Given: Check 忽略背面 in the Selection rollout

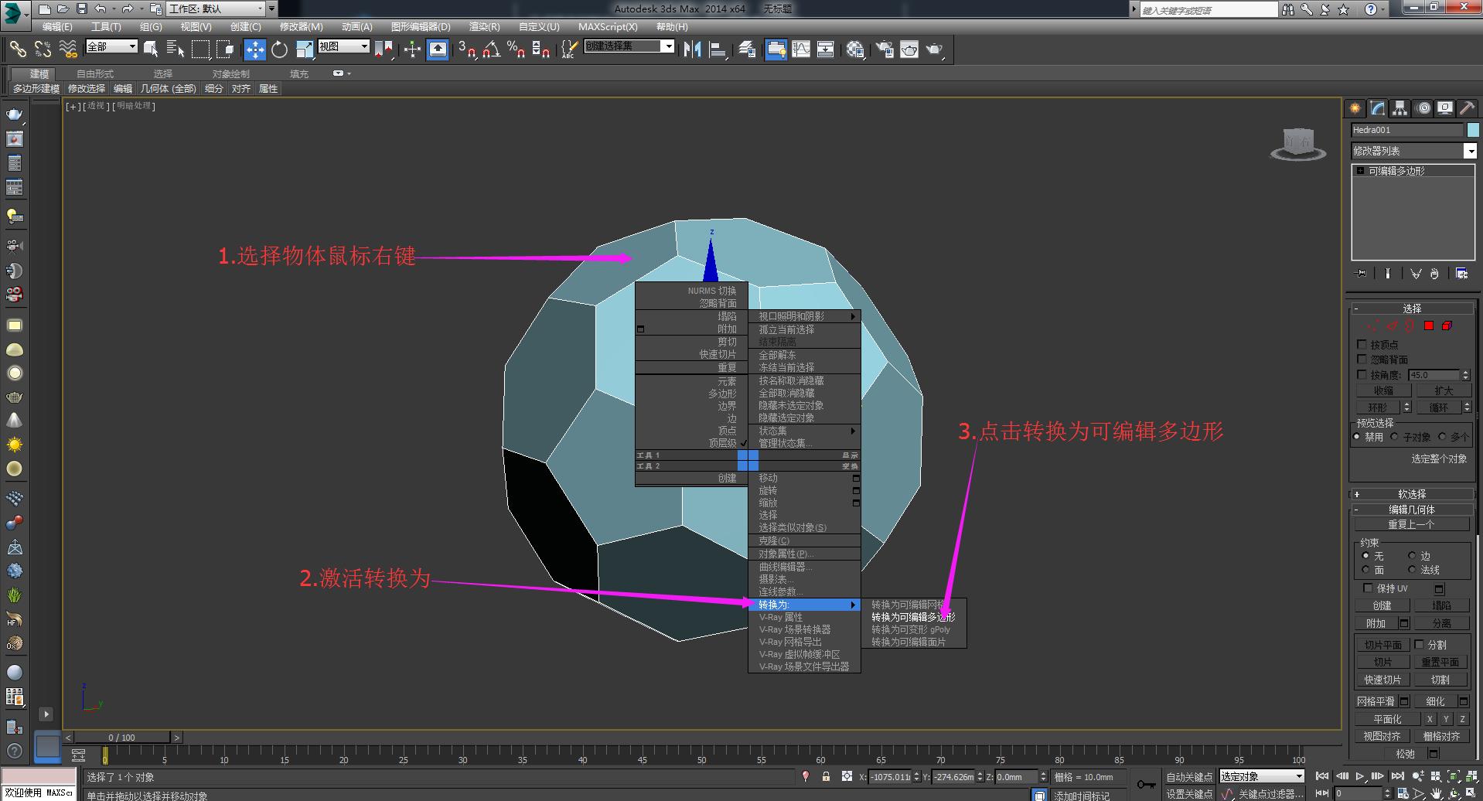Looking at the screenshot, I should pyautogui.click(x=1362, y=359).
